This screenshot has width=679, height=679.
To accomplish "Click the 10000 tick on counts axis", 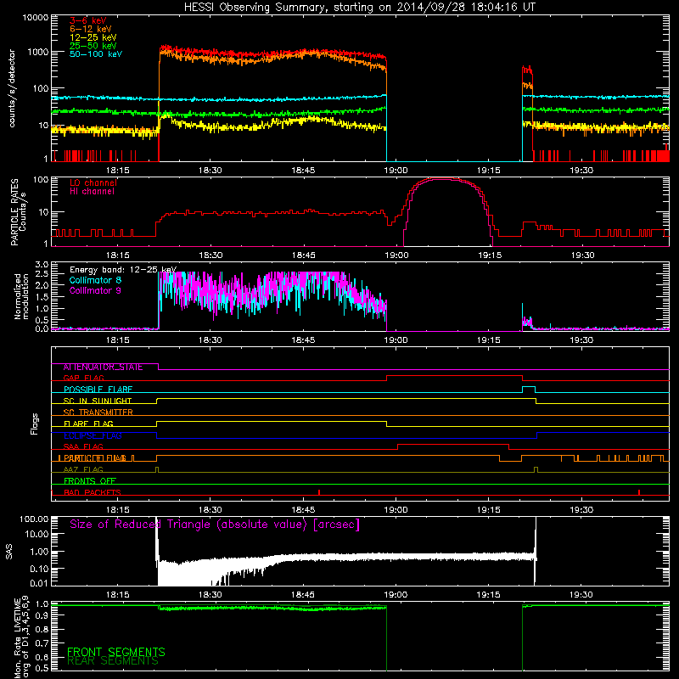I will click(x=36, y=17).
